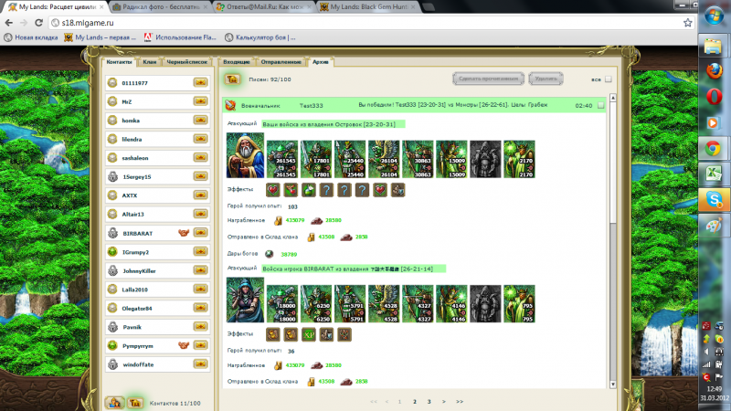Switch to the Контакты tab
731x411 pixels.
pos(119,61)
